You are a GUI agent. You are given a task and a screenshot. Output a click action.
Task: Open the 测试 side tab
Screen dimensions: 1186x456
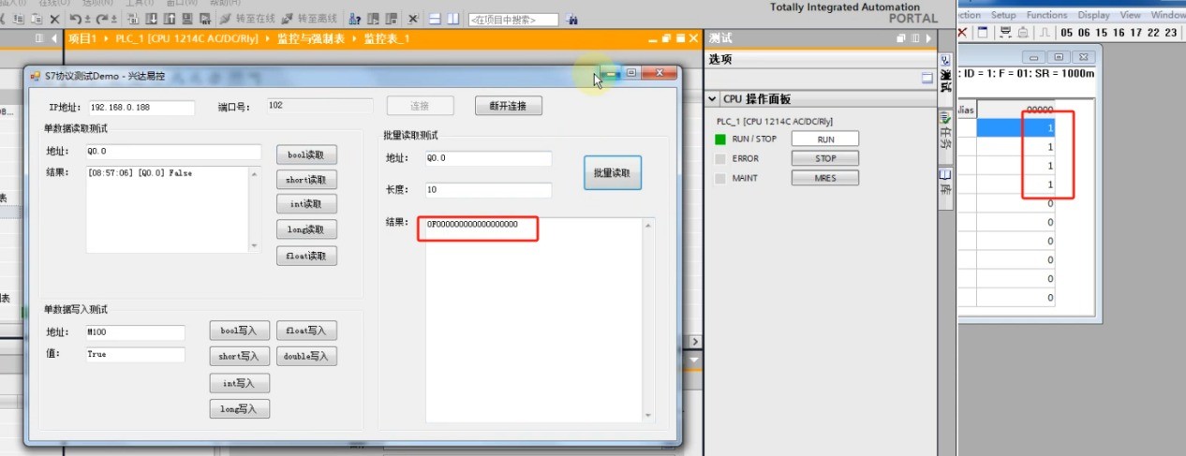click(x=945, y=79)
